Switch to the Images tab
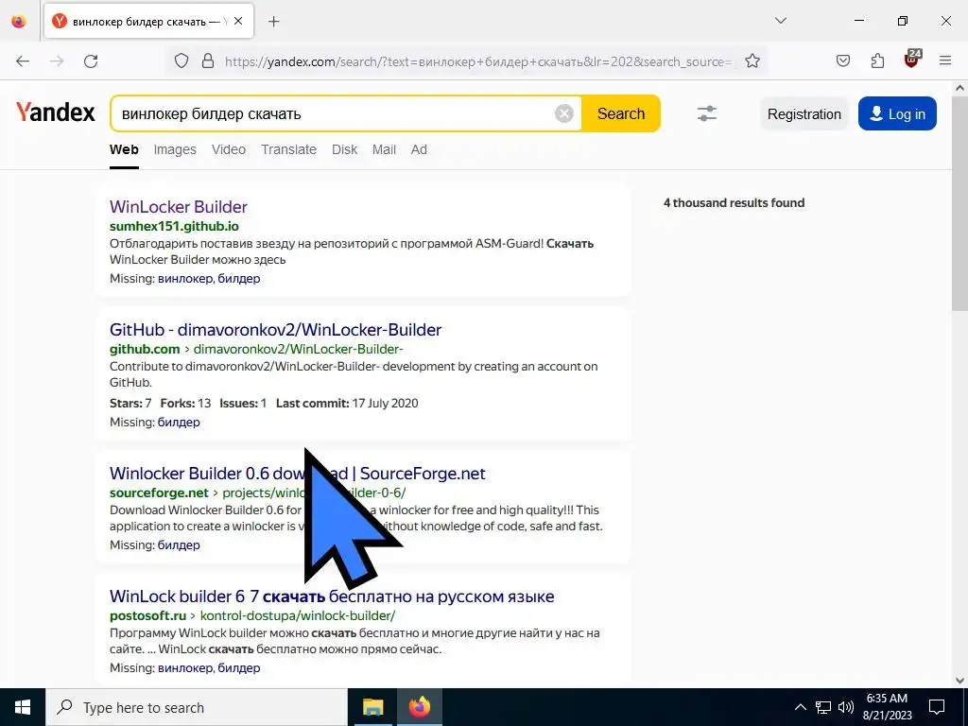The image size is (968, 726). 175,149
